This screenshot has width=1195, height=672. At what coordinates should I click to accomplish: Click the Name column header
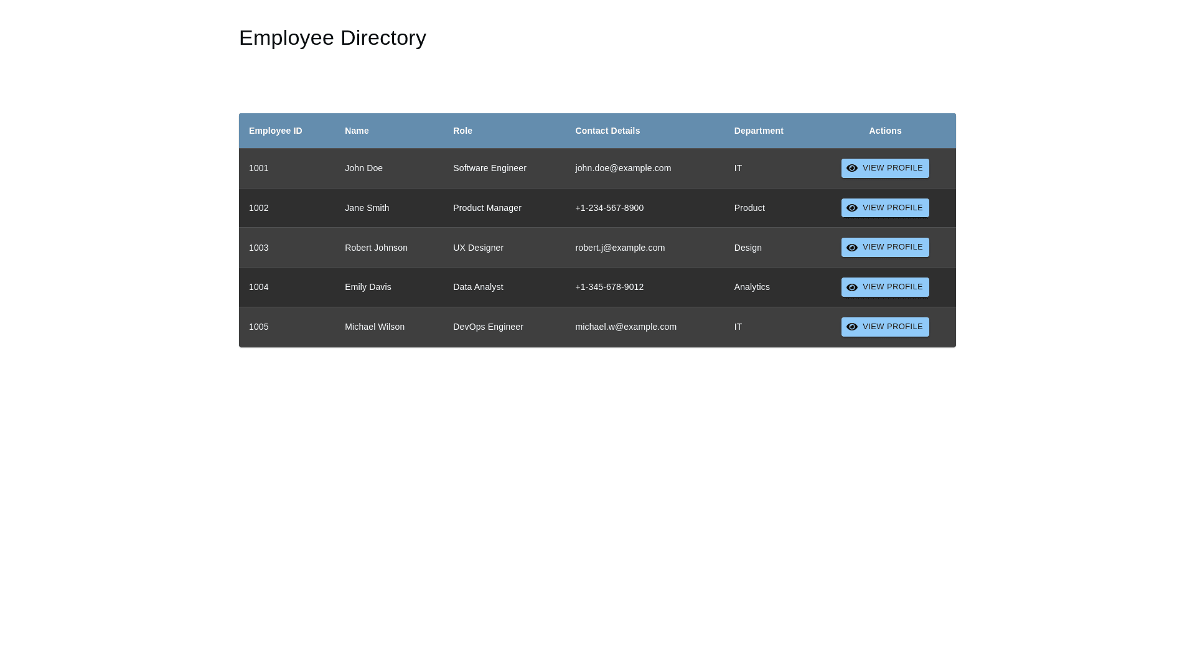click(x=357, y=131)
